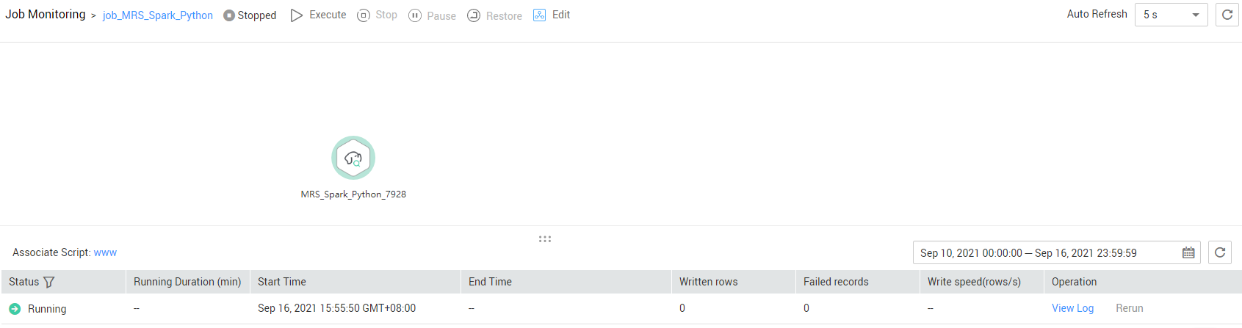Screen dimensions: 1242x328
Task: Click the Stop square icon
Action: pos(364,15)
